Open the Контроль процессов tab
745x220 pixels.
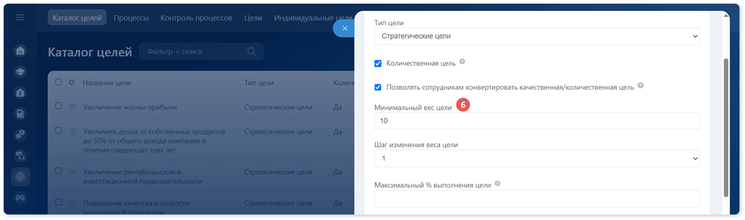196,18
